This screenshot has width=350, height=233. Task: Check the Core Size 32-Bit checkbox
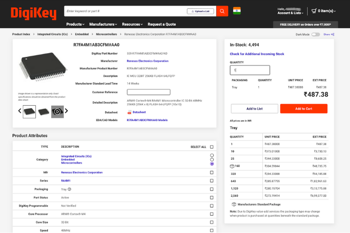211,222
